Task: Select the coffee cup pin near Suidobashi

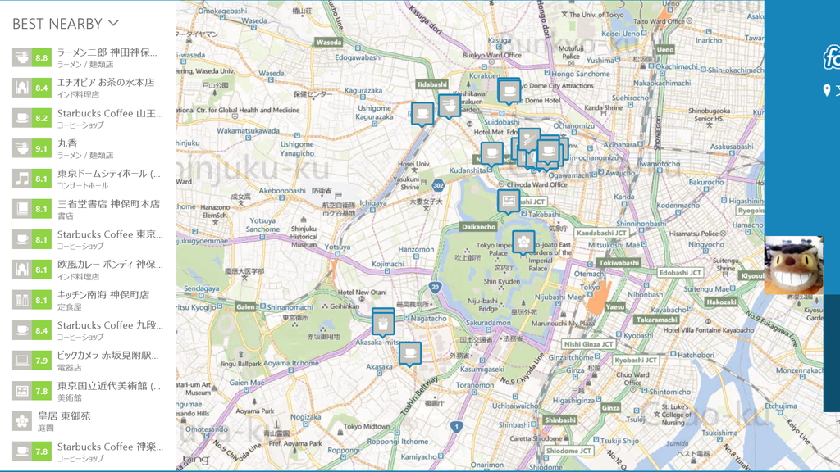Action: [x=510, y=92]
